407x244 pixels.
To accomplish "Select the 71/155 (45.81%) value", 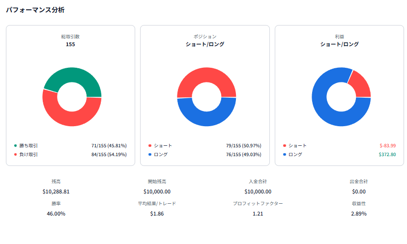I will [109, 146].
